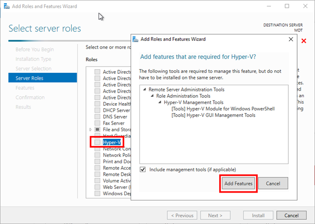Collapse Hyper-V Management Tools node
The image size is (315, 224).
tap(160, 102)
